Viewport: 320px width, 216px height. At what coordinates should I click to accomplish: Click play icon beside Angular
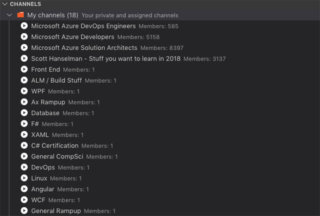tap(24, 189)
